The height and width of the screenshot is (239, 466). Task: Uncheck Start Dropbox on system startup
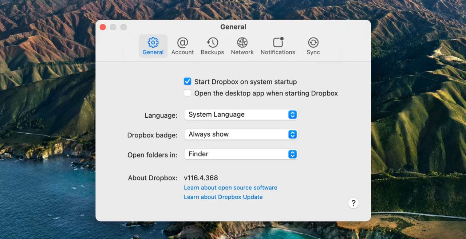pyautogui.click(x=187, y=82)
